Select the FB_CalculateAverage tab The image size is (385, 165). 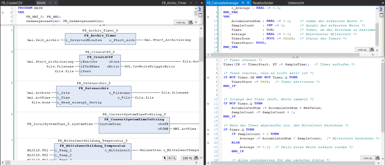[223, 3]
